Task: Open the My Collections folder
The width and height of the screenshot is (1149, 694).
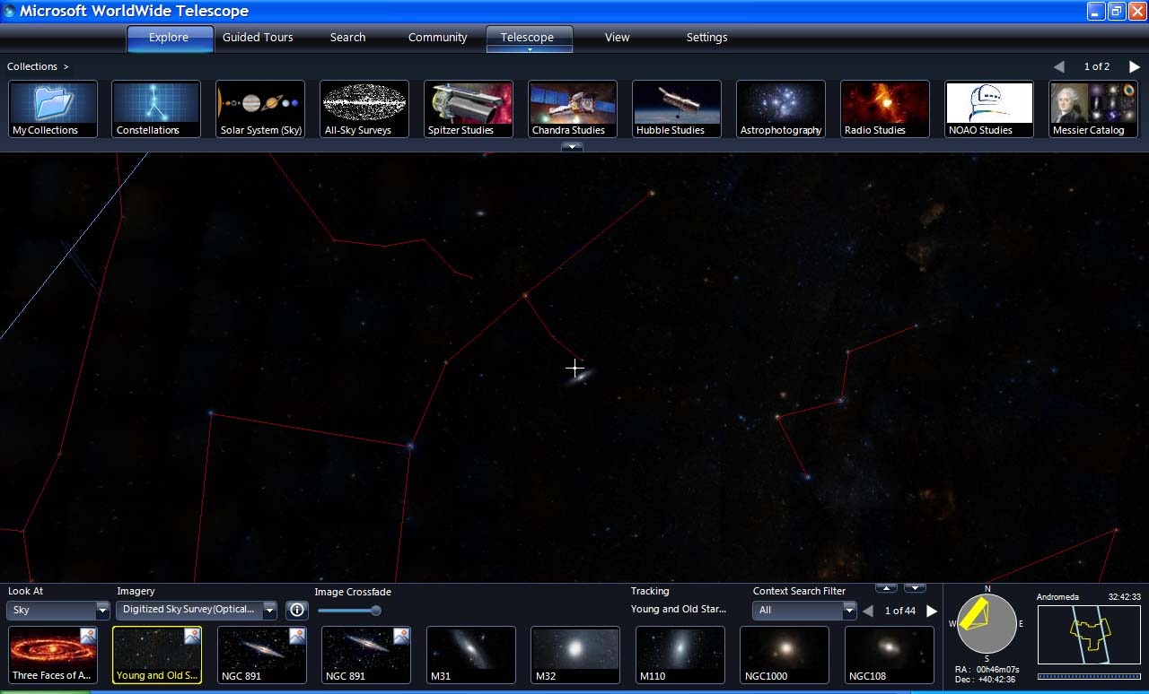Action: (53, 109)
